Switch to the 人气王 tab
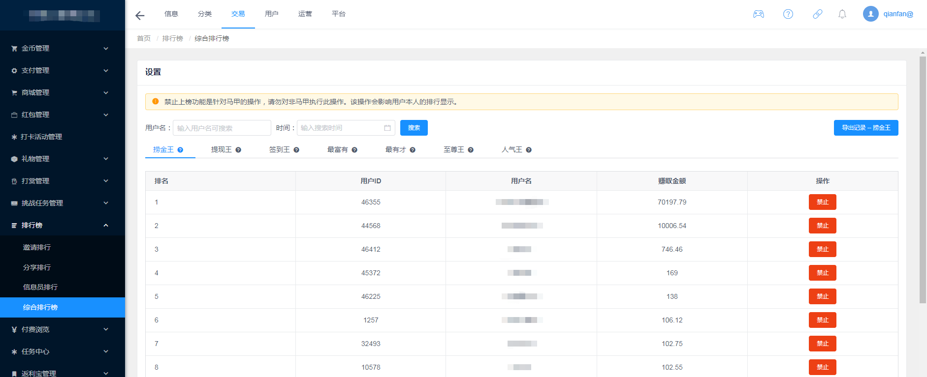927x377 pixels. [x=512, y=149]
